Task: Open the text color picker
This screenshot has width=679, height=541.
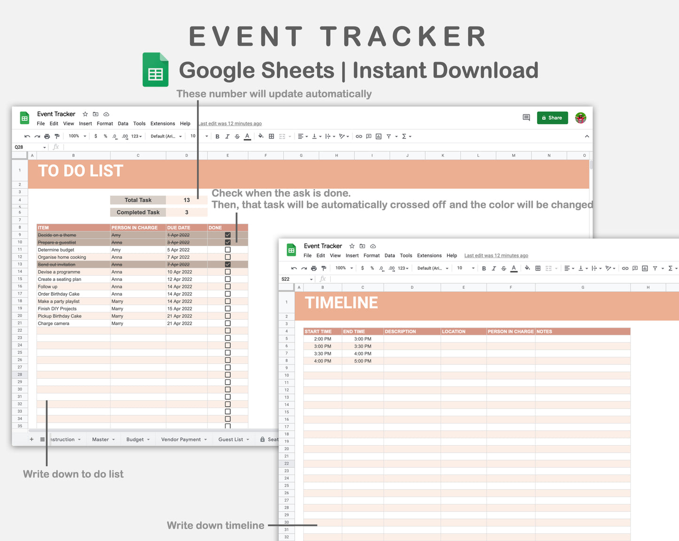Action: [247, 136]
